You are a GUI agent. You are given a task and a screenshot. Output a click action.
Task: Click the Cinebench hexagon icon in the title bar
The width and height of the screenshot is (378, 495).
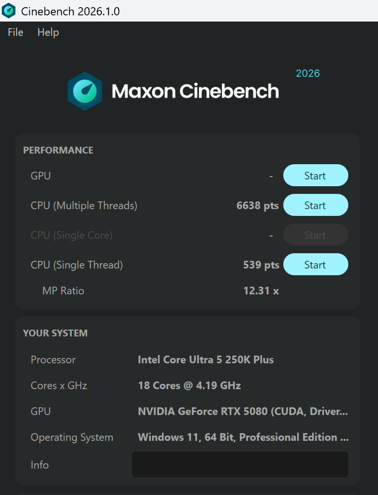[9, 10]
